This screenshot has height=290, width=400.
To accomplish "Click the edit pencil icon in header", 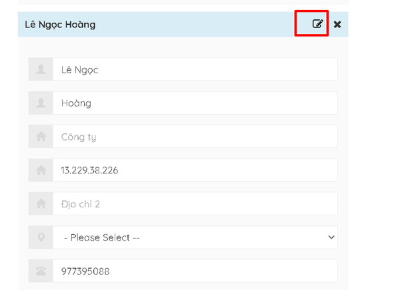I will [x=317, y=24].
